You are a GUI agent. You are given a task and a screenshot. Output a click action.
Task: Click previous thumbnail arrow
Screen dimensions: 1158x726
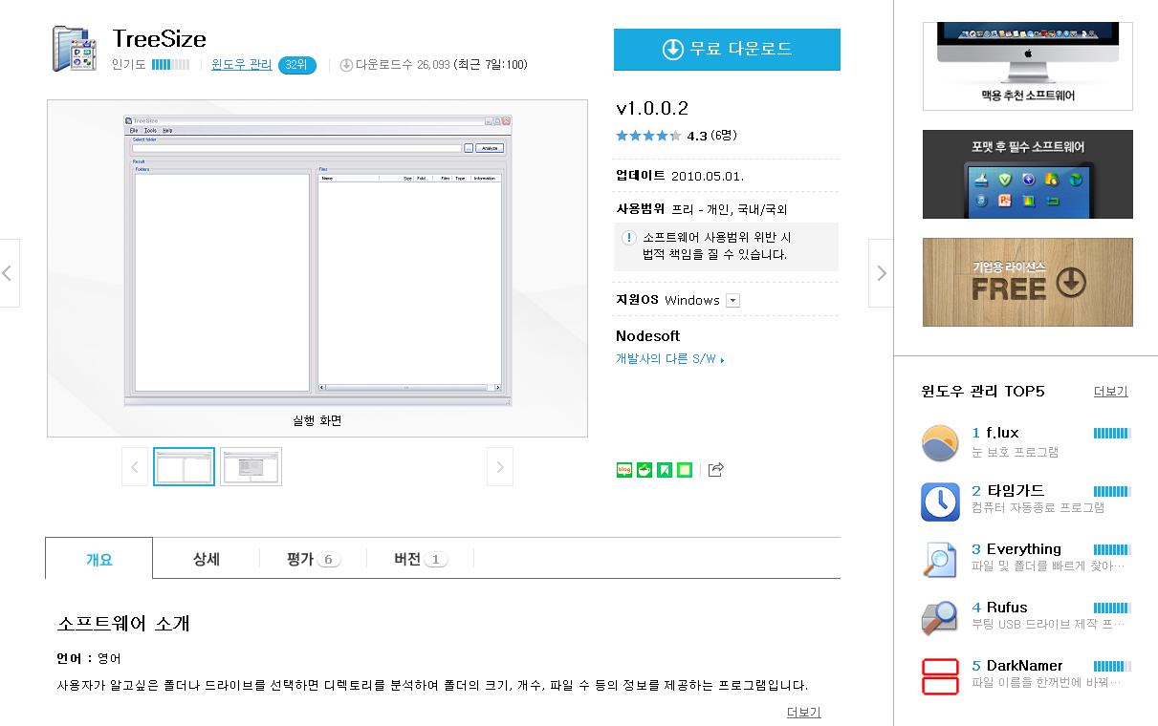click(135, 466)
